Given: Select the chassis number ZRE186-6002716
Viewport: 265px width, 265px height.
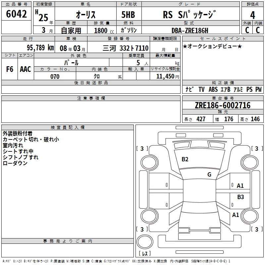Looking at the screenshot, I should [x=223, y=105].
